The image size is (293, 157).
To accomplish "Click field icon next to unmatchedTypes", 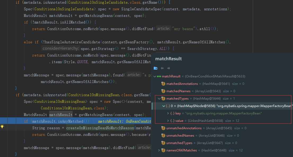I will point(163,143).
